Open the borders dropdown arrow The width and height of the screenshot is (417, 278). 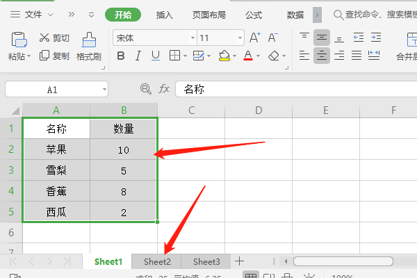185,56
